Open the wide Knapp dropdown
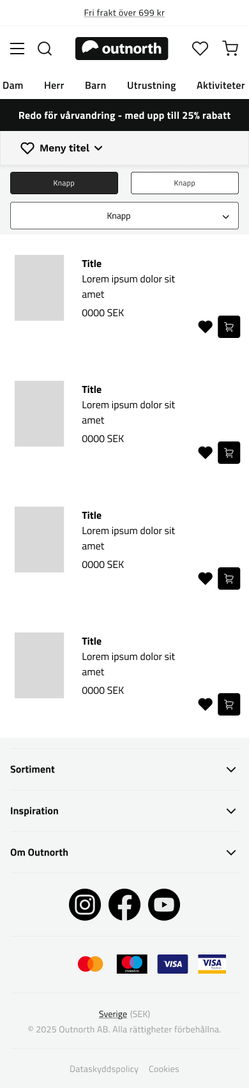This screenshot has width=249, height=1088. point(124,216)
